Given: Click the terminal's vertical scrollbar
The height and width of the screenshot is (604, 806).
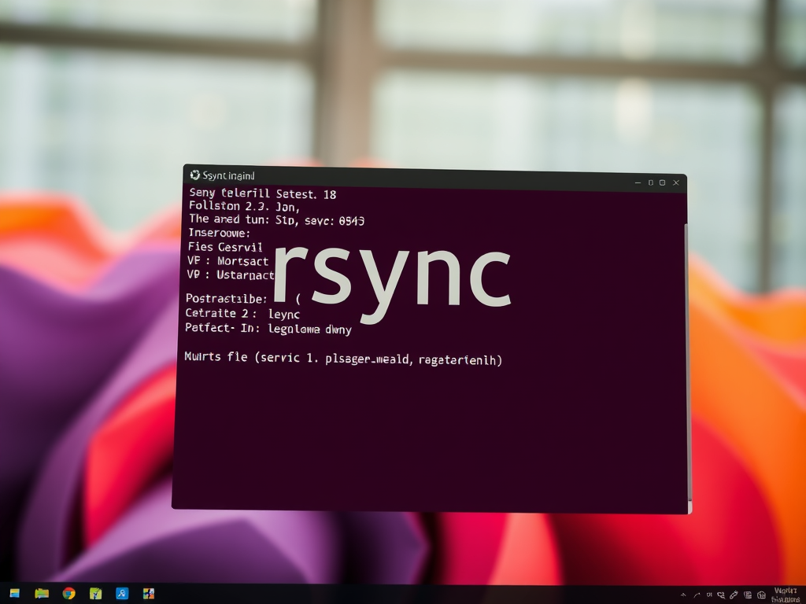Looking at the screenshot, I should click(x=688, y=362).
